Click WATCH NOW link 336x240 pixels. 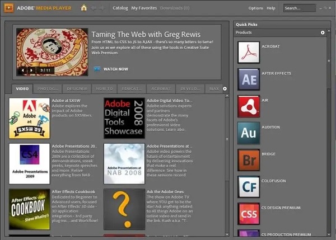pyautogui.click(x=116, y=69)
